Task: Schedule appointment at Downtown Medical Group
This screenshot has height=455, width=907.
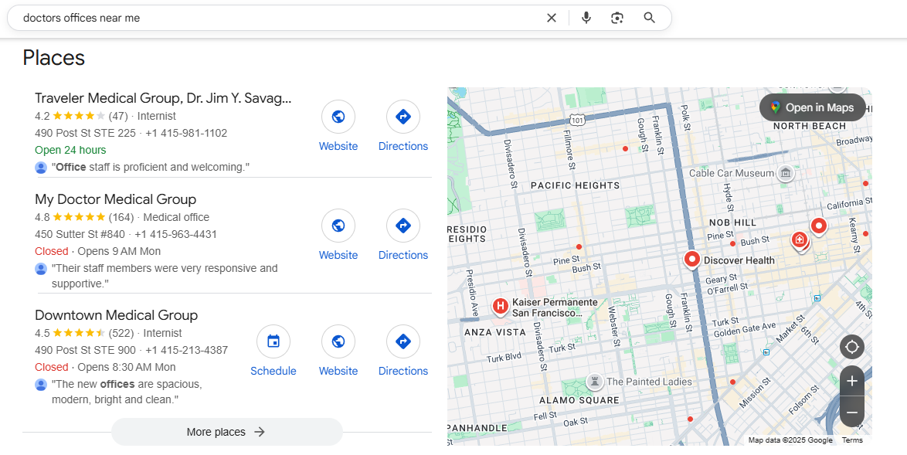Action: 273,342
